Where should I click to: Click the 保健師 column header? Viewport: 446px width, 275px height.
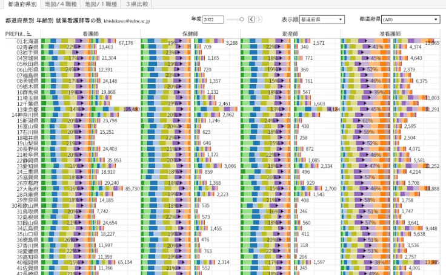(x=190, y=33)
